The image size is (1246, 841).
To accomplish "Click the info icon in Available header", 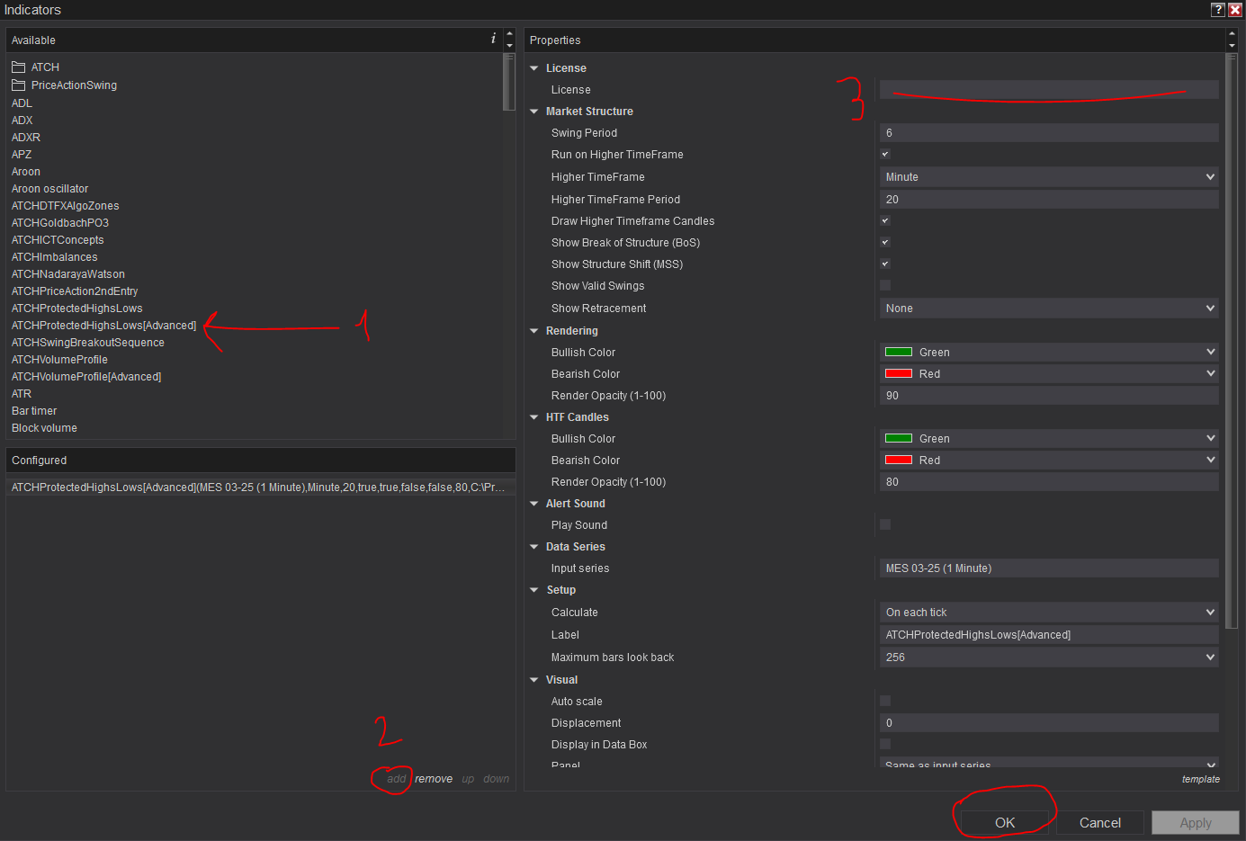I will 493,39.
